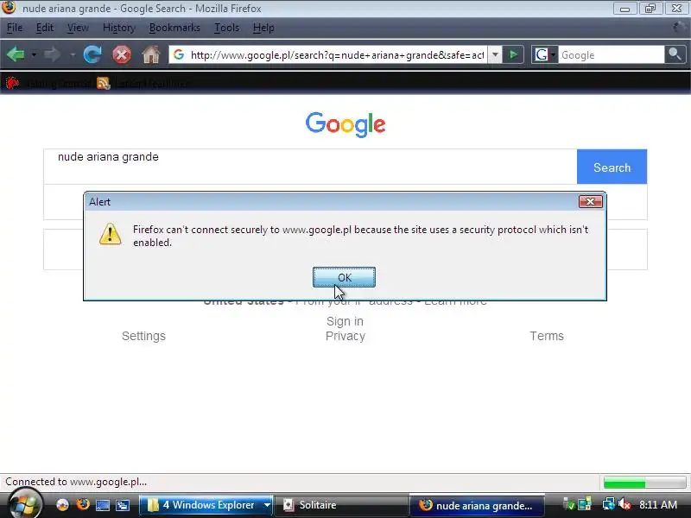Open the Windows Start orb
691x518 pixels.
24,504
